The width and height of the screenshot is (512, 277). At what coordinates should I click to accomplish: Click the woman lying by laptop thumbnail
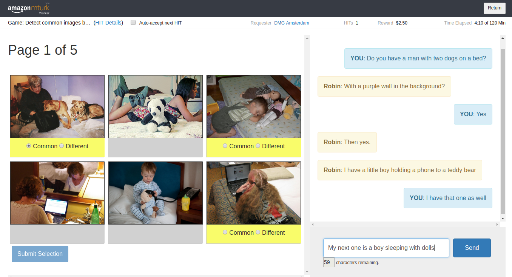[x=254, y=193]
